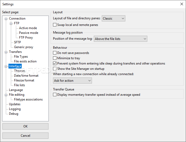Enable Show the Site Manager on startup
The width and height of the screenshot is (186, 142).
(x=55, y=69)
